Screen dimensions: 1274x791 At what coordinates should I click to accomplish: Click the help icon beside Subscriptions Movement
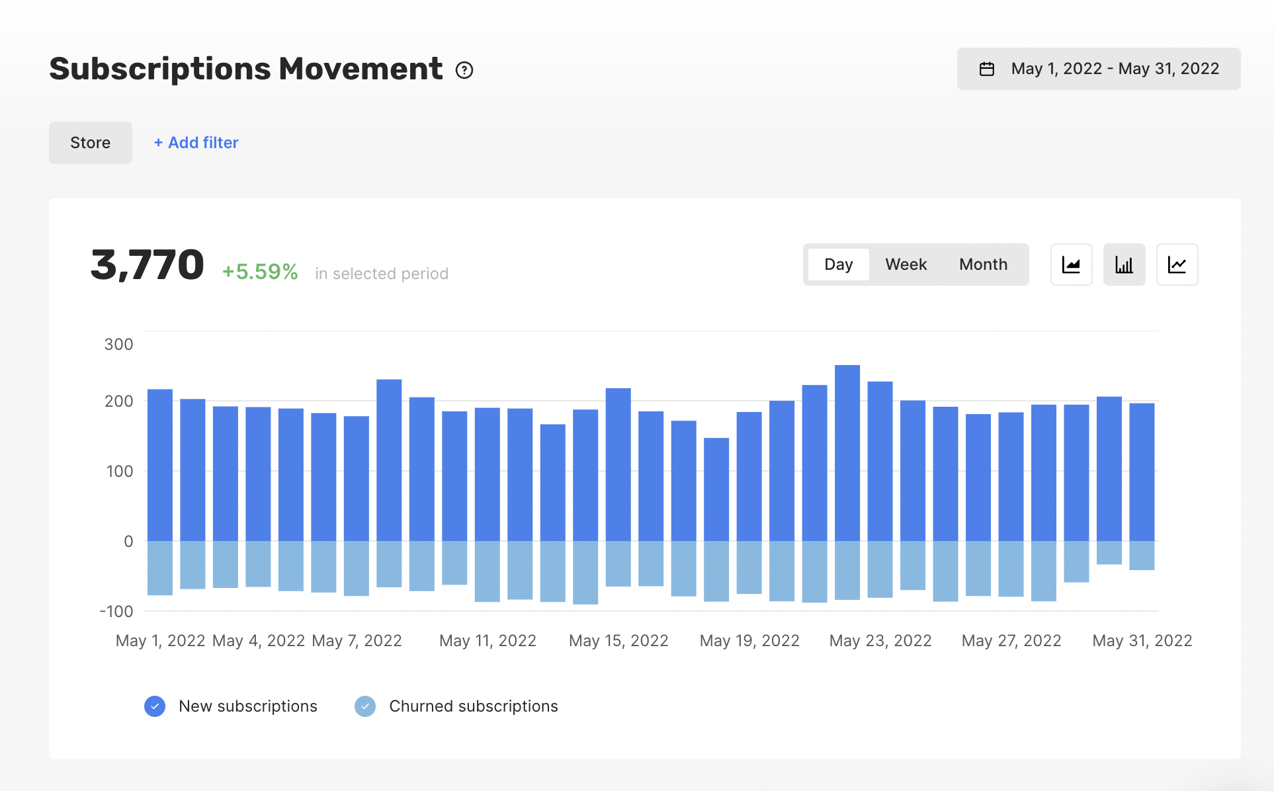click(464, 70)
